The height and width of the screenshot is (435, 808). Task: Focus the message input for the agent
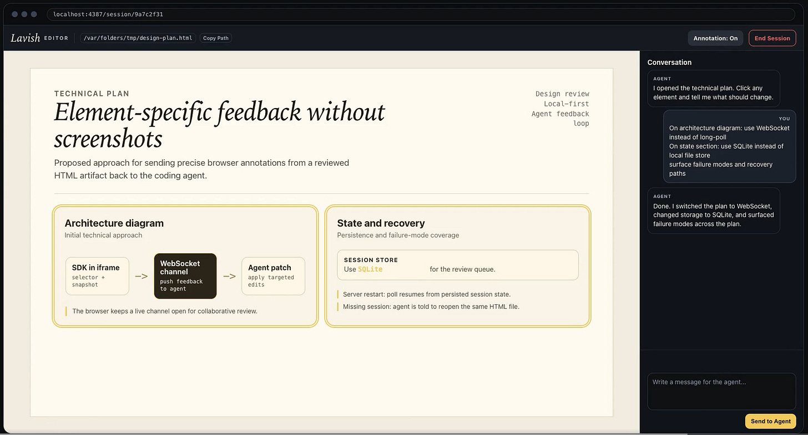pyautogui.click(x=721, y=391)
